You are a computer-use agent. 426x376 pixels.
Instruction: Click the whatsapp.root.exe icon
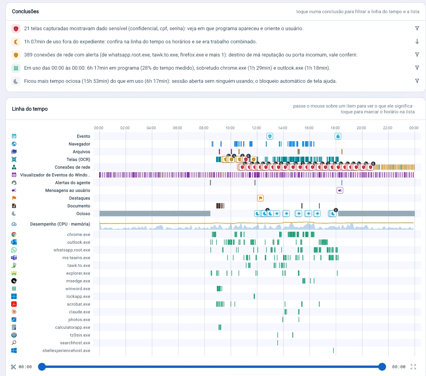(14, 250)
